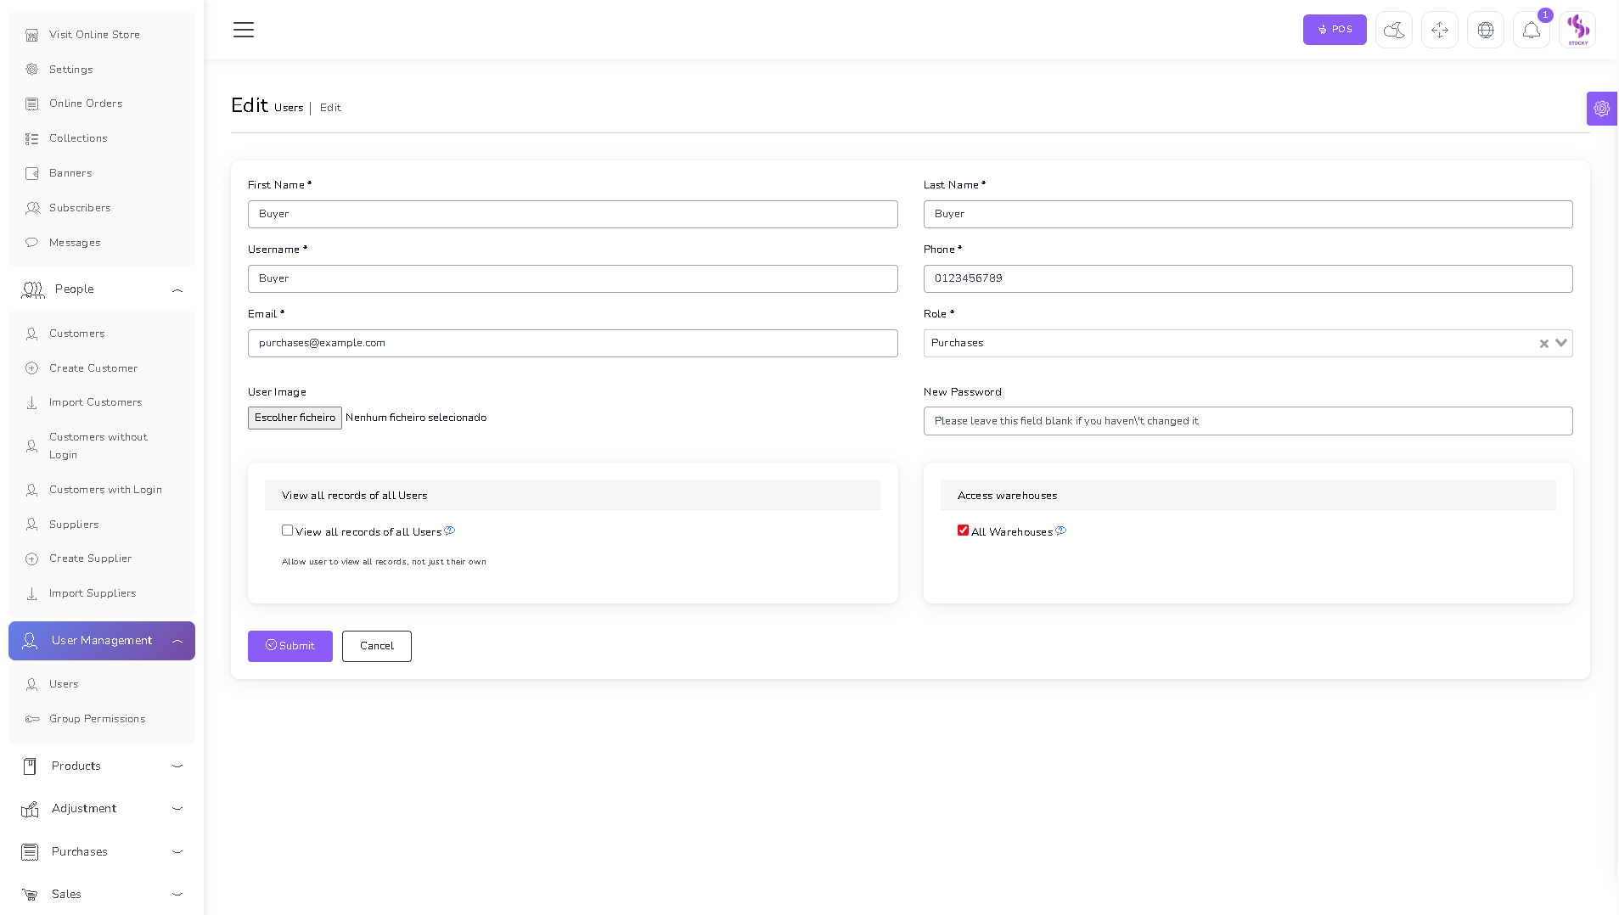This screenshot has height=915, width=1619.
Task: Submit the edited user form
Action: tap(290, 646)
